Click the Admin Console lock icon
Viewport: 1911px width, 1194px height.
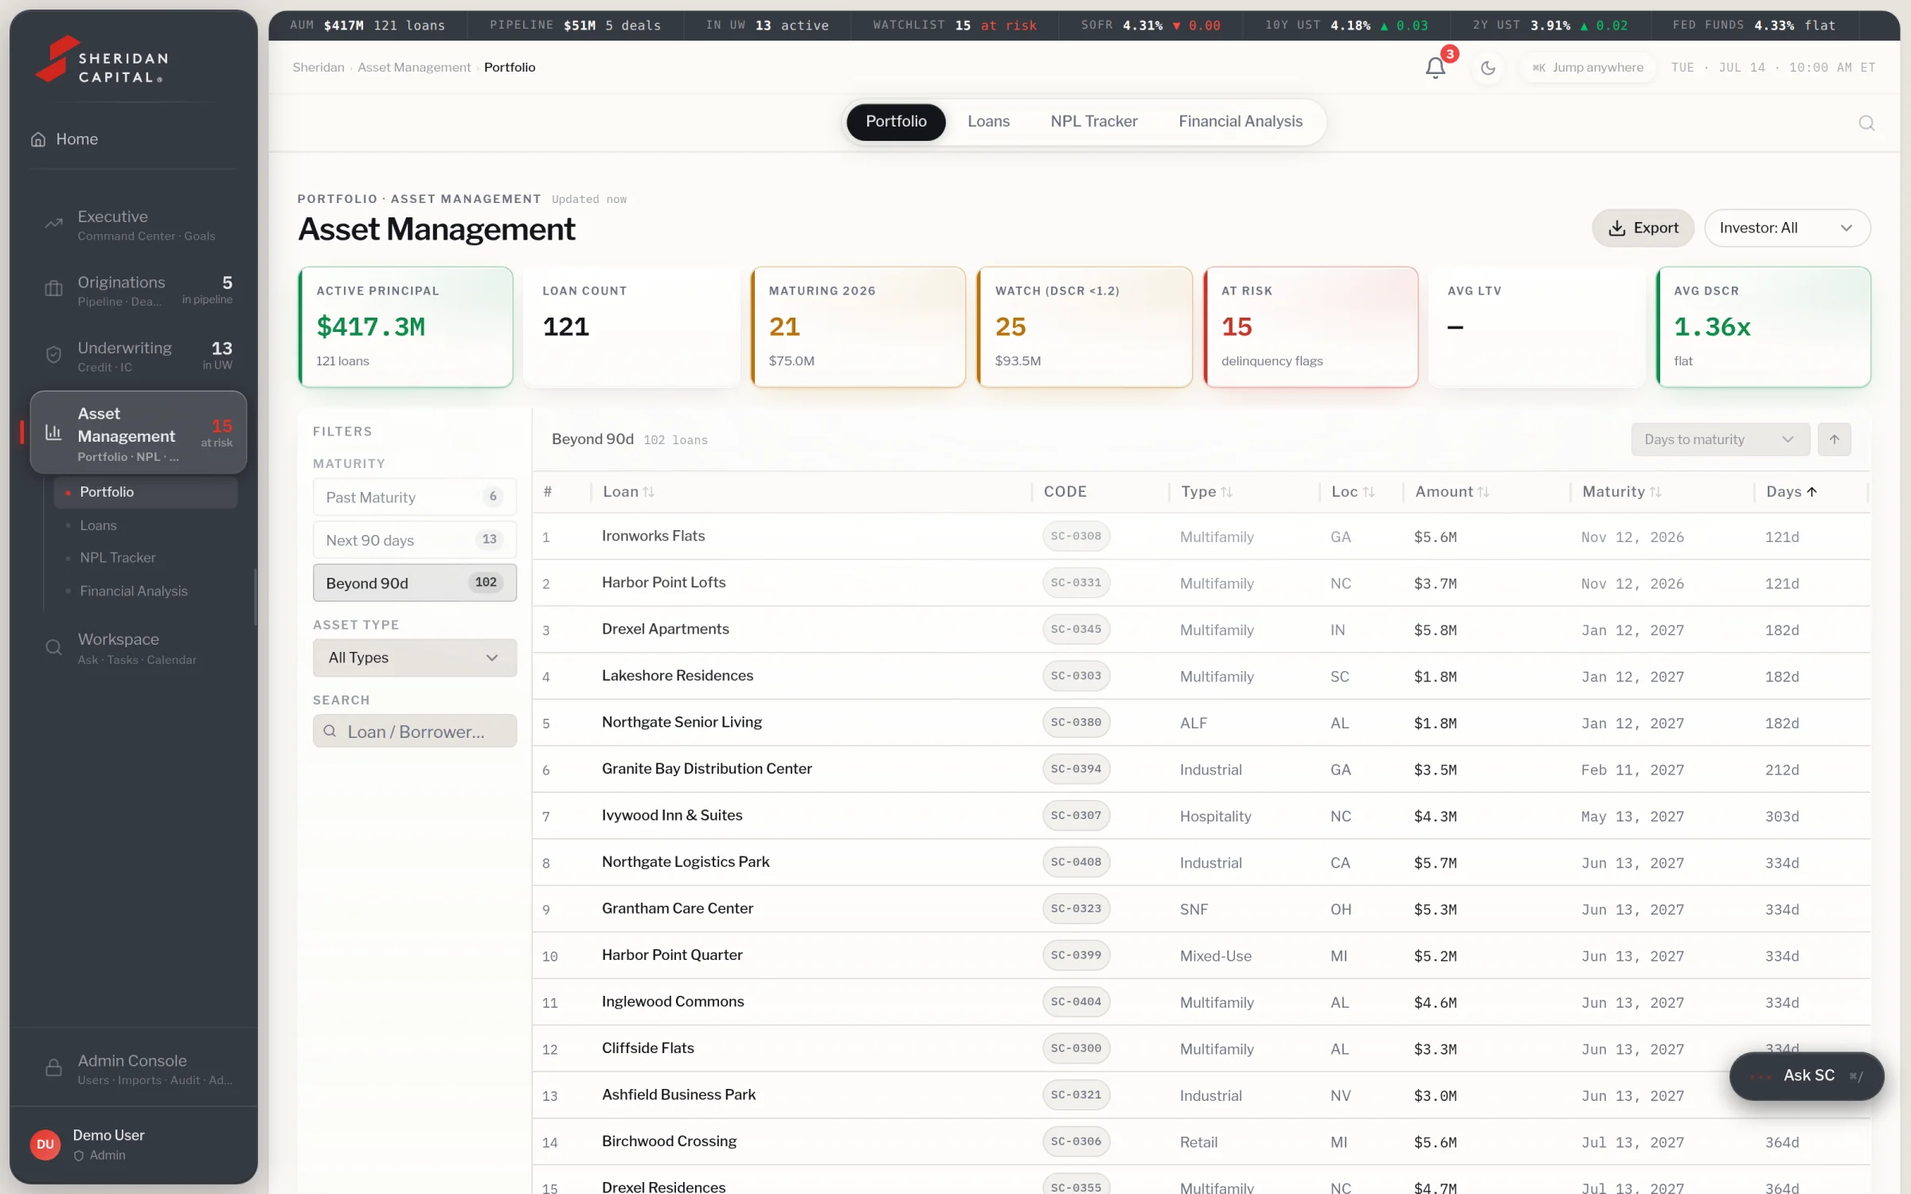(53, 1068)
